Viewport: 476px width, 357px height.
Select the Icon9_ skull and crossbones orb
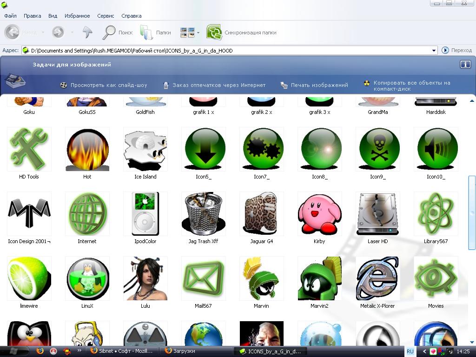(378, 149)
